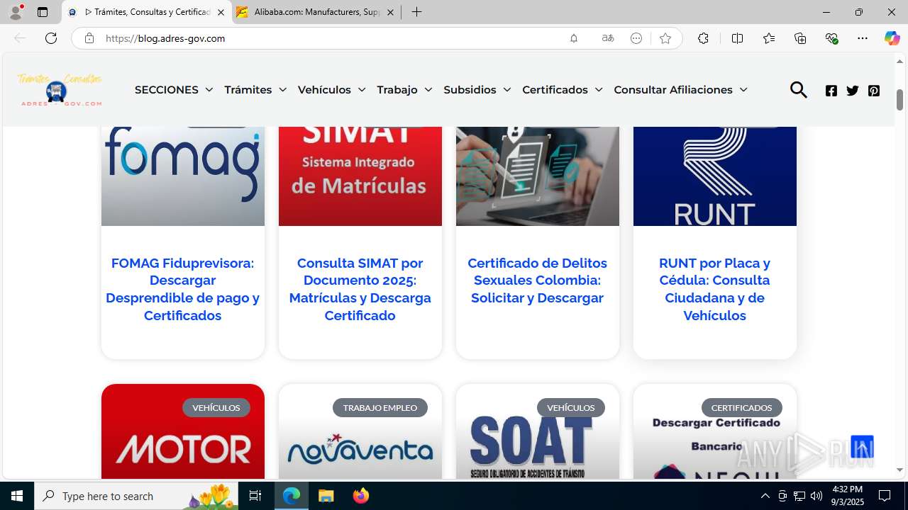Open the volume icon in system tray
Viewport: 908px width, 510px height.
pos(816,496)
